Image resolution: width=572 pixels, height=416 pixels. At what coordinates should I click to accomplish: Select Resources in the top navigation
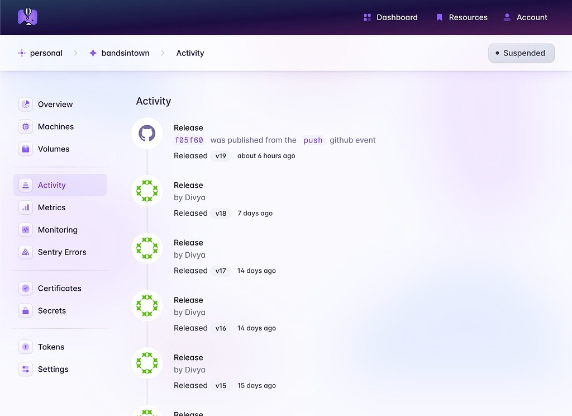pos(461,17)
